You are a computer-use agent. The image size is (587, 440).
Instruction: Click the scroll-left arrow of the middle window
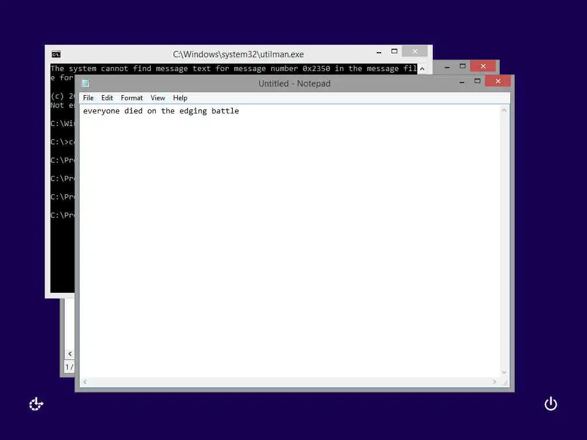(x=70, y=353)
